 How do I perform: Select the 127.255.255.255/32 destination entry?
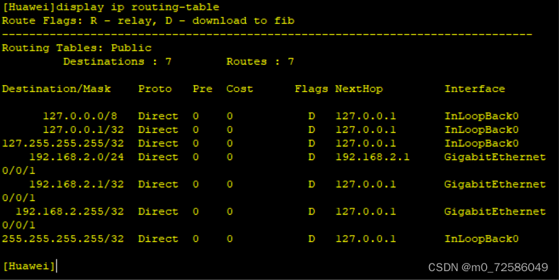[x=63, y=143]
